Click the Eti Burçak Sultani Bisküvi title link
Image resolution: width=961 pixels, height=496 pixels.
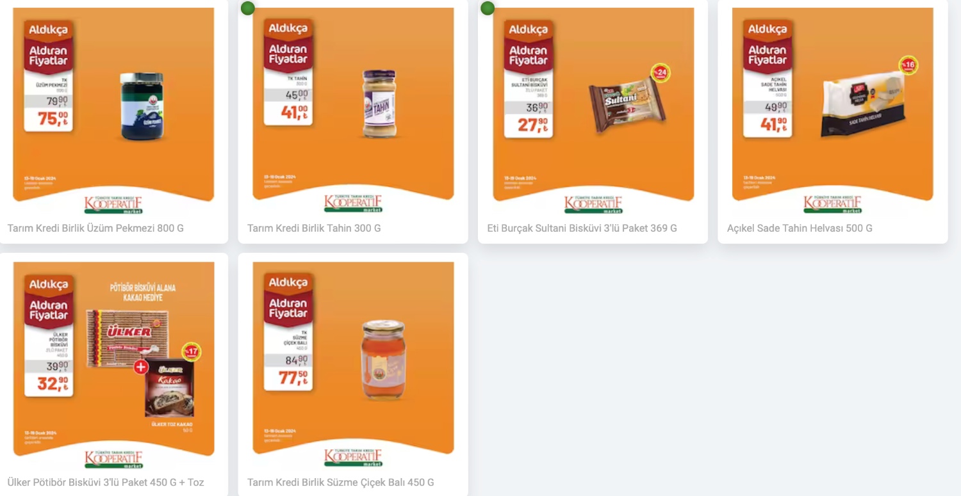tap(582, 228)
